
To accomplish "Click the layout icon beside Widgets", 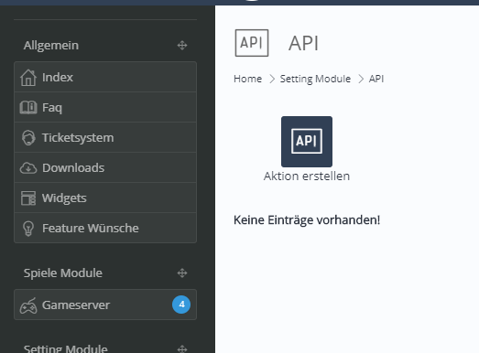I will (28, 198).
